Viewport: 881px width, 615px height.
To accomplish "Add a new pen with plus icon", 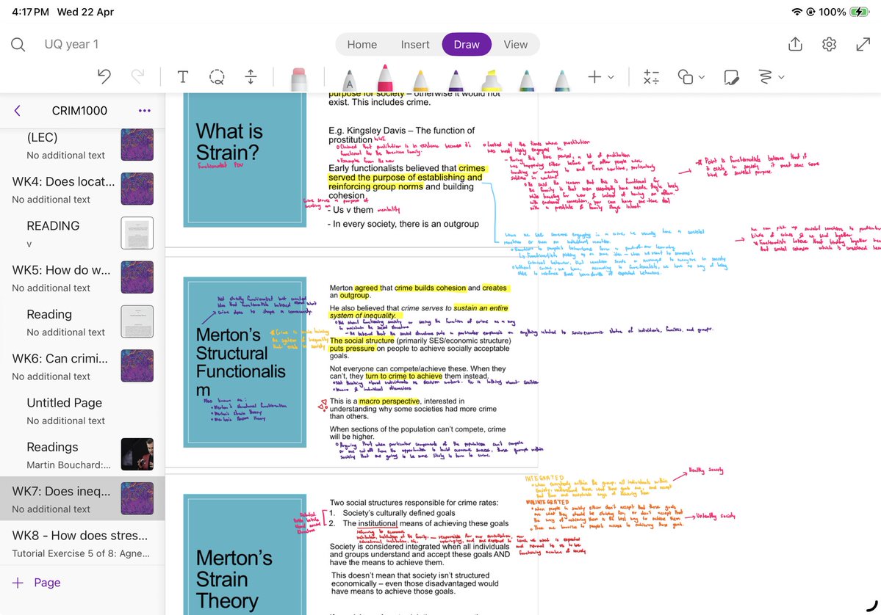I will [594, 77].
